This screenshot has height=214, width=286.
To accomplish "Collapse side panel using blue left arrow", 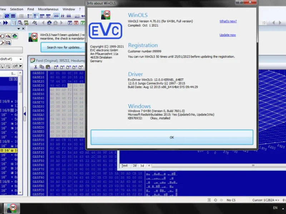I will click(x=25, y=114).
